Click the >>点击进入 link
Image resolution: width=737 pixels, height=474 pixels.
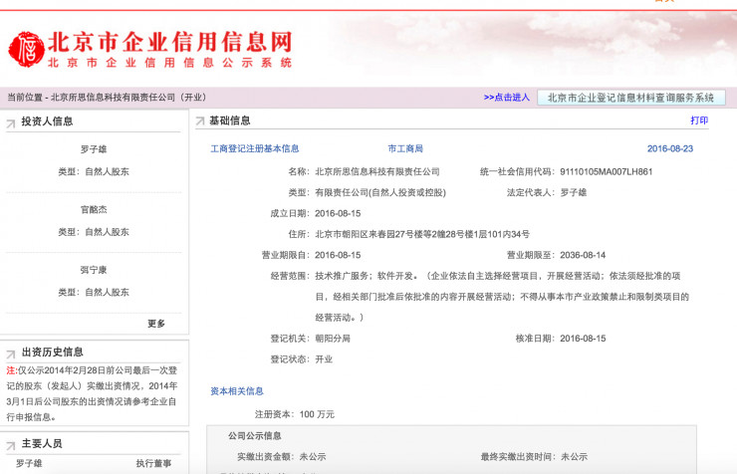(507, 98)
